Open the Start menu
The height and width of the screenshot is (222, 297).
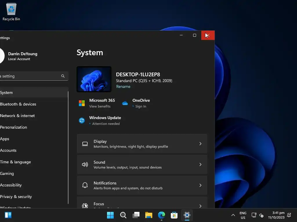coord(111,215)
